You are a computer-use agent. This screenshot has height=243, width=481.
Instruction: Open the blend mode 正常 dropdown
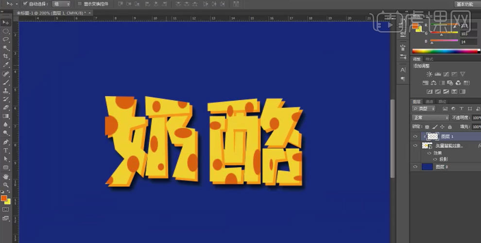coord(430,118)
